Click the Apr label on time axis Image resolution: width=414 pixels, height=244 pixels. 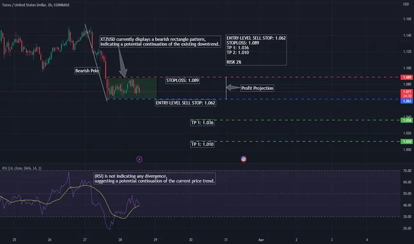[261, 240]
